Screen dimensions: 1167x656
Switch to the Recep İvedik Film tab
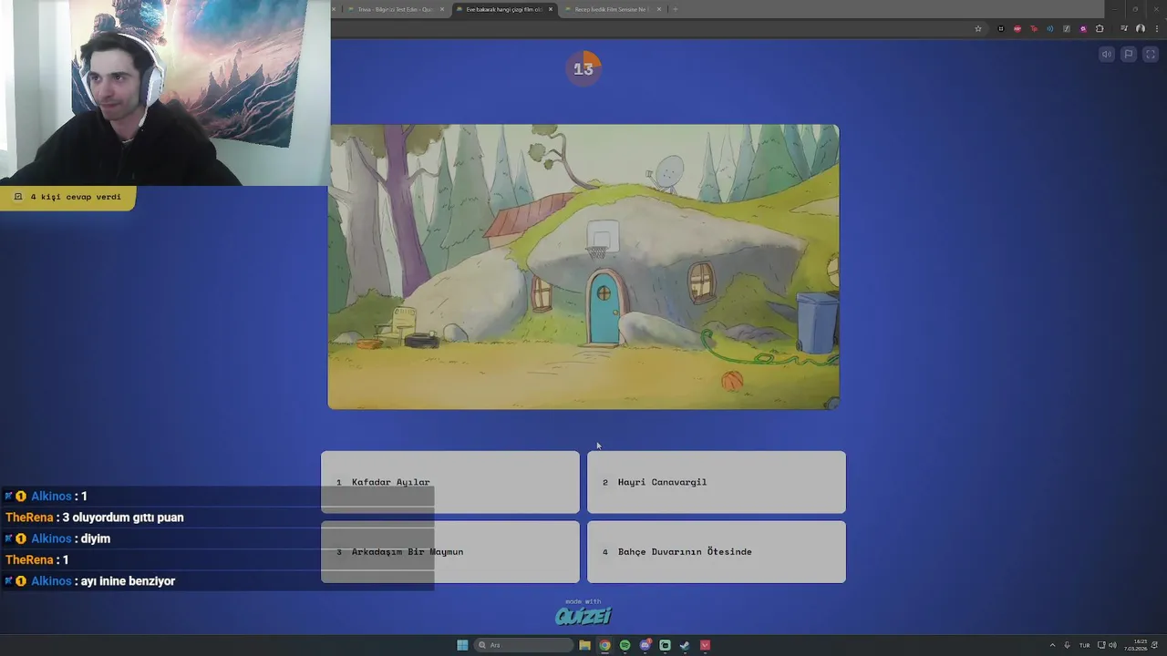pos(611,9)
